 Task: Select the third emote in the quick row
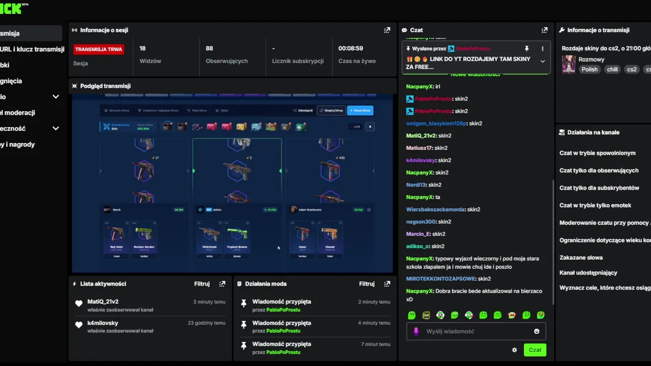click(440, 315)
